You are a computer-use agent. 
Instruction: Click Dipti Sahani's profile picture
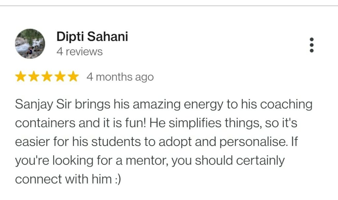pos(30,43)
